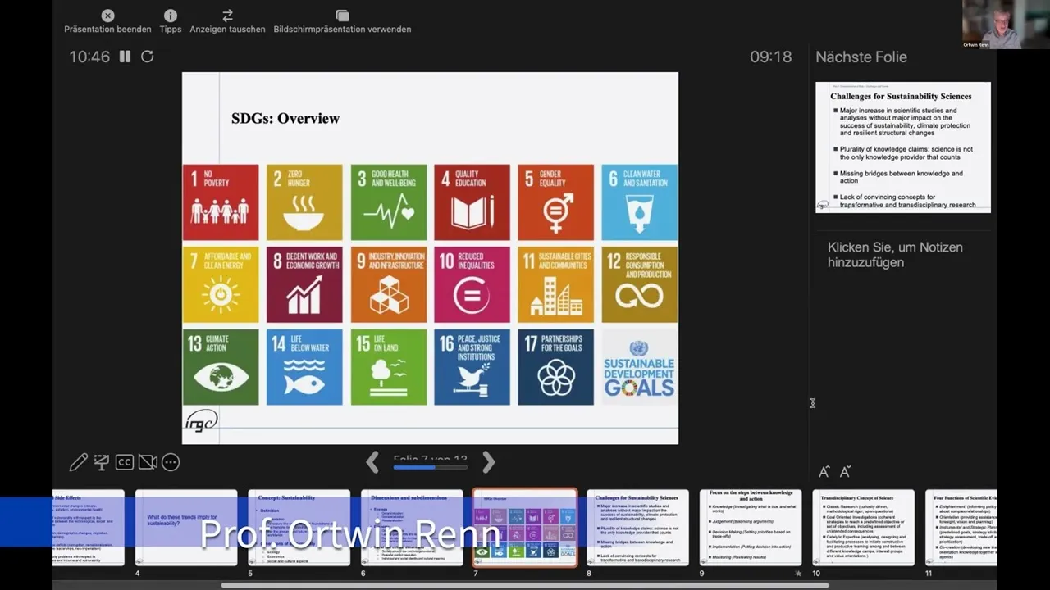Pause the 10:46 presentation timer
1050x590 pixels.
pyautogui.click(x=125, y=57)
